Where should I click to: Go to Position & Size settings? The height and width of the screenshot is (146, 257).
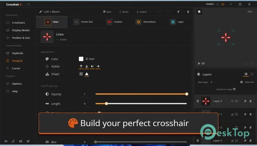coord(18,38)
